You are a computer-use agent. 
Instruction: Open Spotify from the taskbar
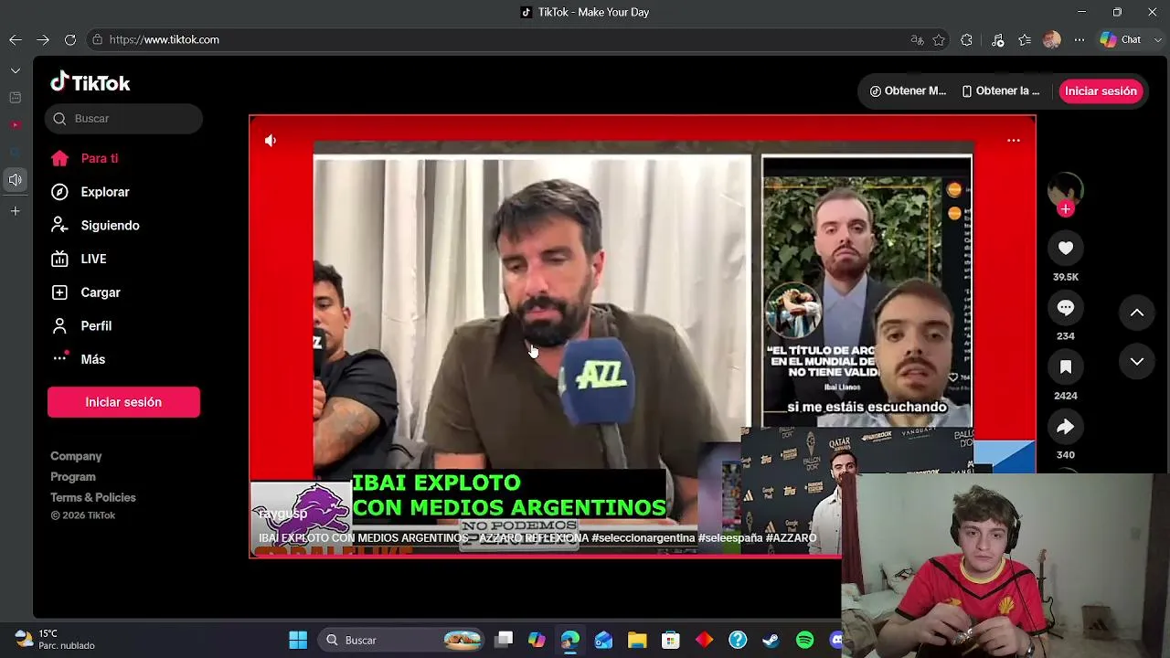pos(804,640)
